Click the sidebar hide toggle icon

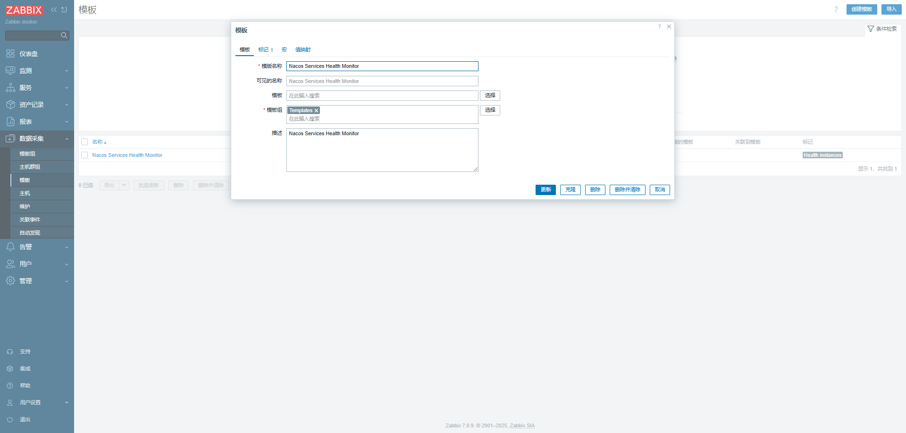64,9
